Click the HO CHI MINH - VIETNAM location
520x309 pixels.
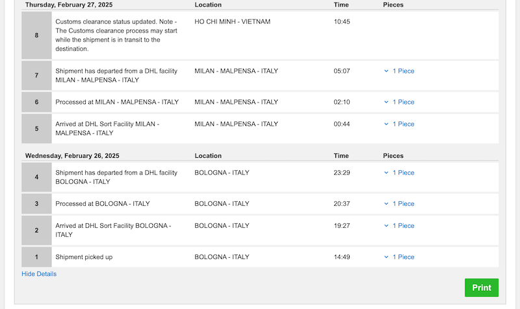click(x=233, y=21)
